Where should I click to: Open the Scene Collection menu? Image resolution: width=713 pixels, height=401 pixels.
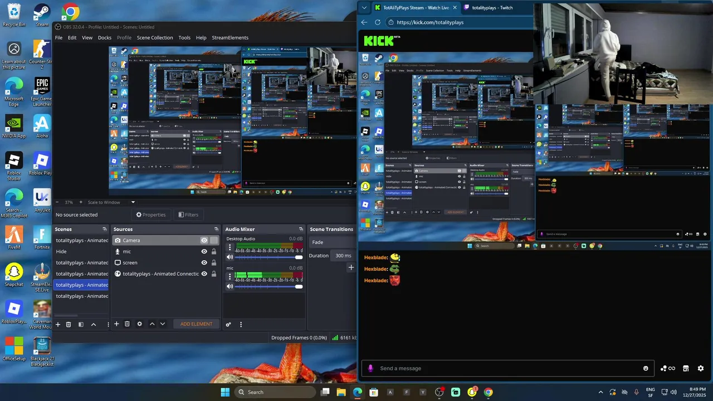tap(155, 37)
